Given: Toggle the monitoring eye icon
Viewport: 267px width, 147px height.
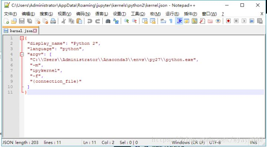Looking at the screenshot, I should pos(218,21).
